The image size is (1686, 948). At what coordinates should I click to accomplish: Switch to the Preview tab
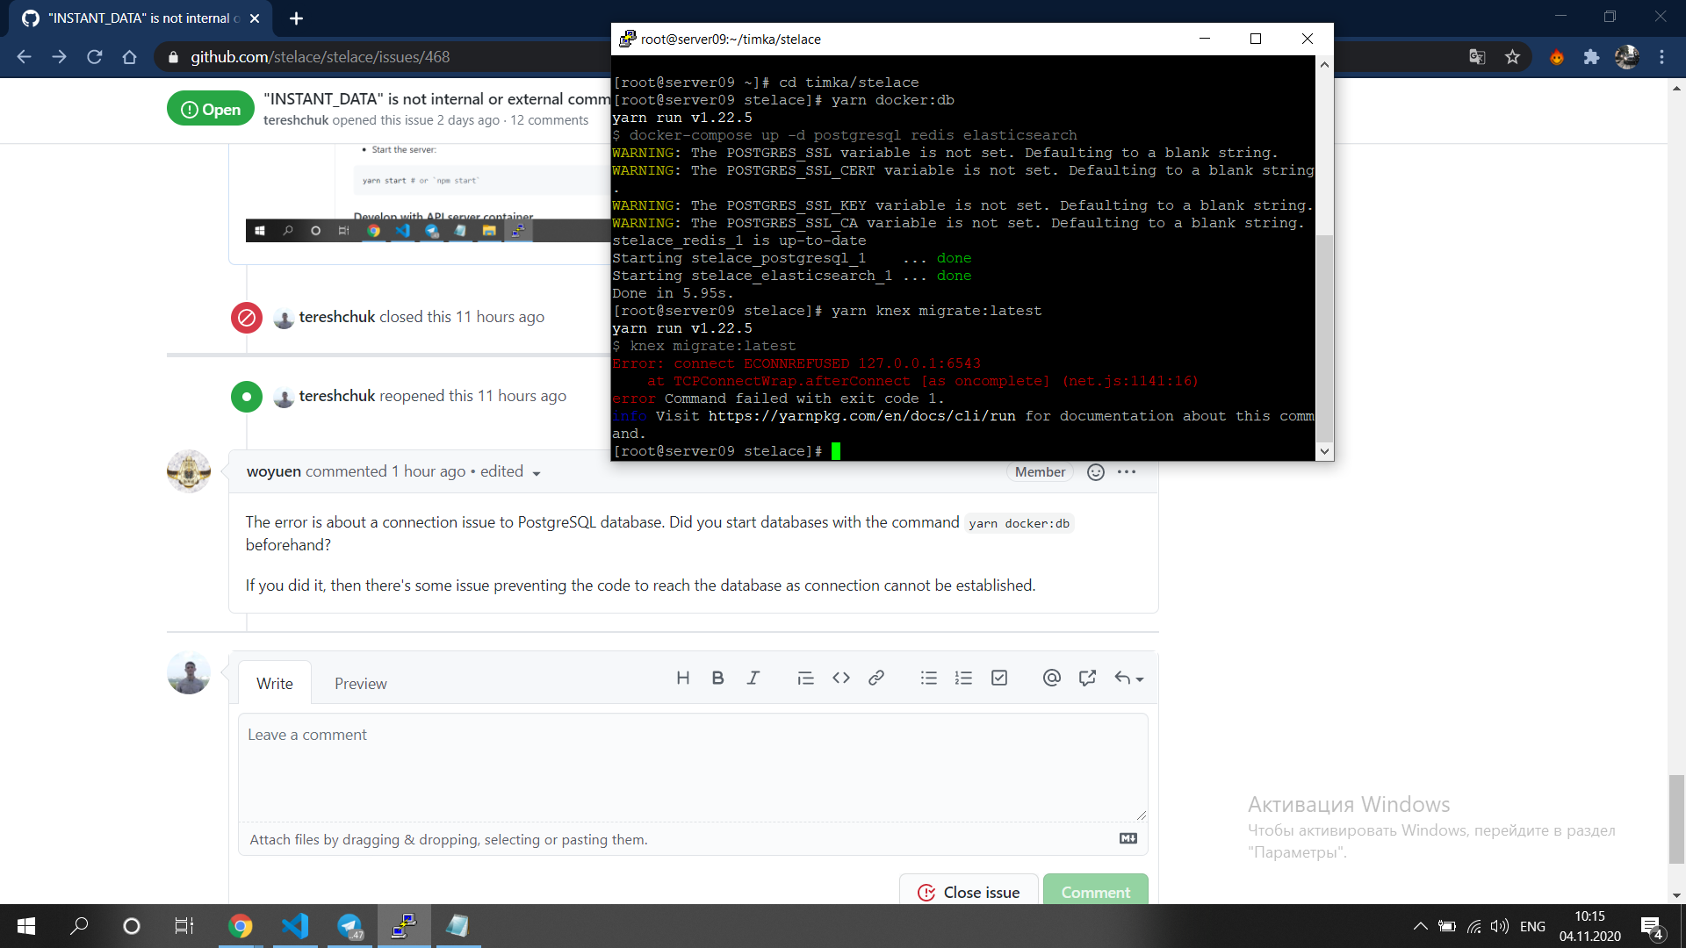pos(360,683)
